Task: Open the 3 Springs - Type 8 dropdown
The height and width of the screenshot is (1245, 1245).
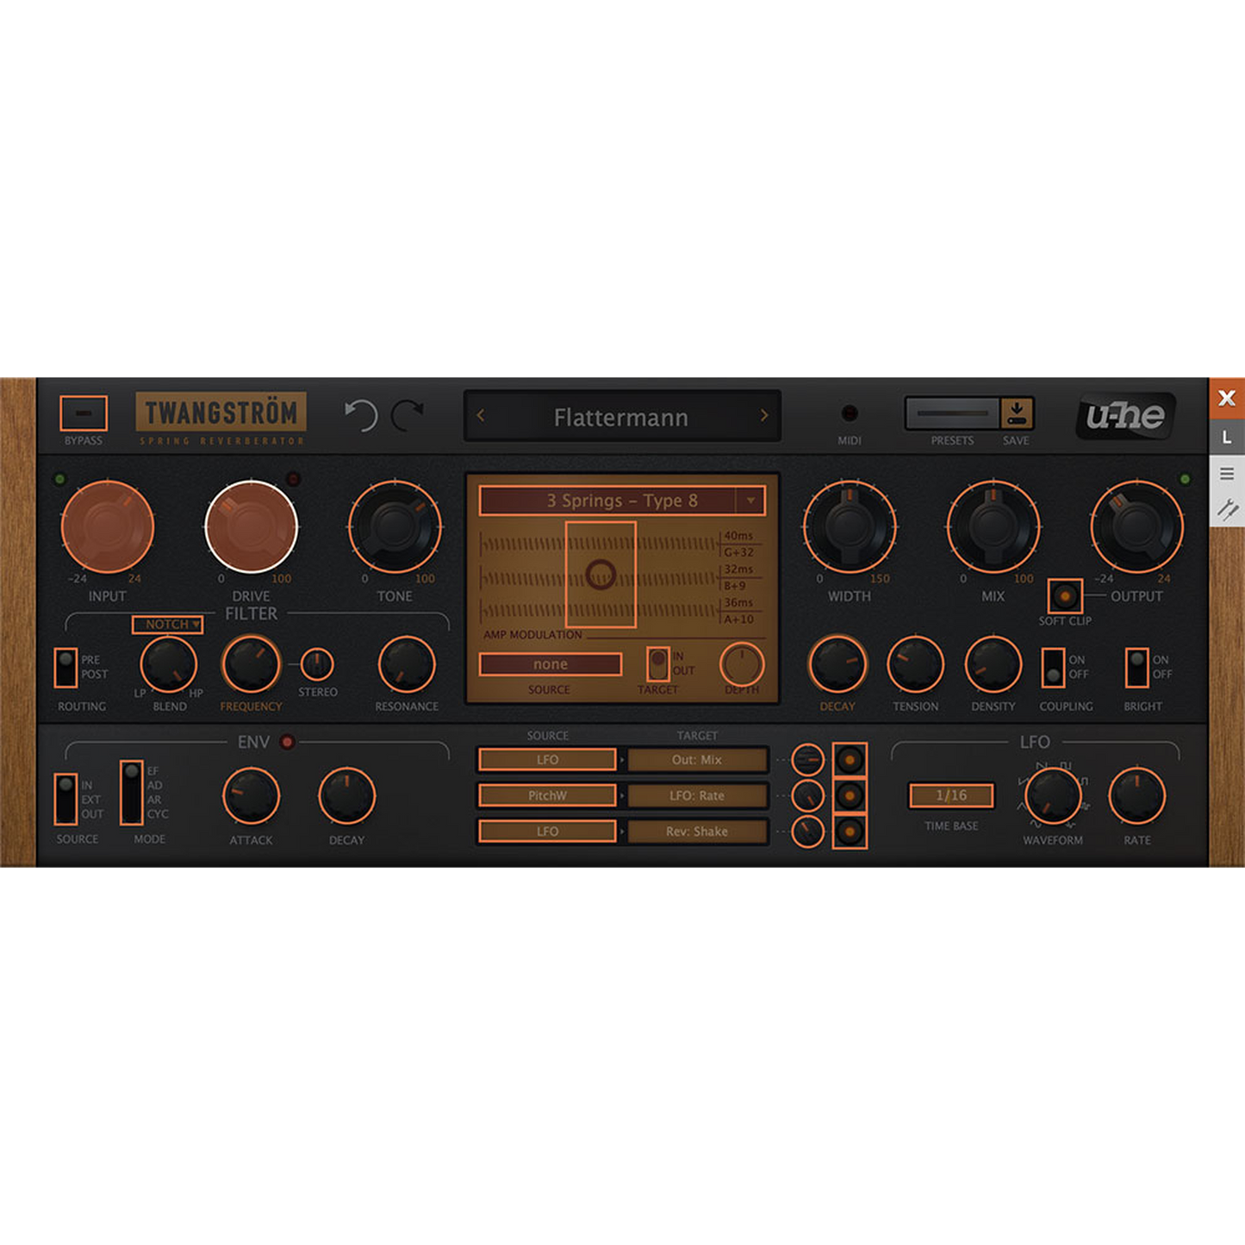Action: point(621,501)
